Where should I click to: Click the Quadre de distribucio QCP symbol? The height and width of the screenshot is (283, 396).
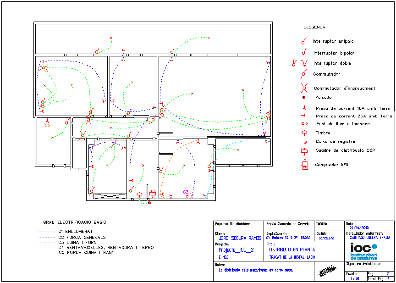pos(303,150)
